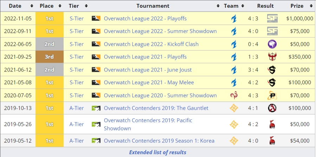Screen dimensions: 316x157
Task: Click Overwatch Contenders league icon in Korea row
Action: pos(96,141)
